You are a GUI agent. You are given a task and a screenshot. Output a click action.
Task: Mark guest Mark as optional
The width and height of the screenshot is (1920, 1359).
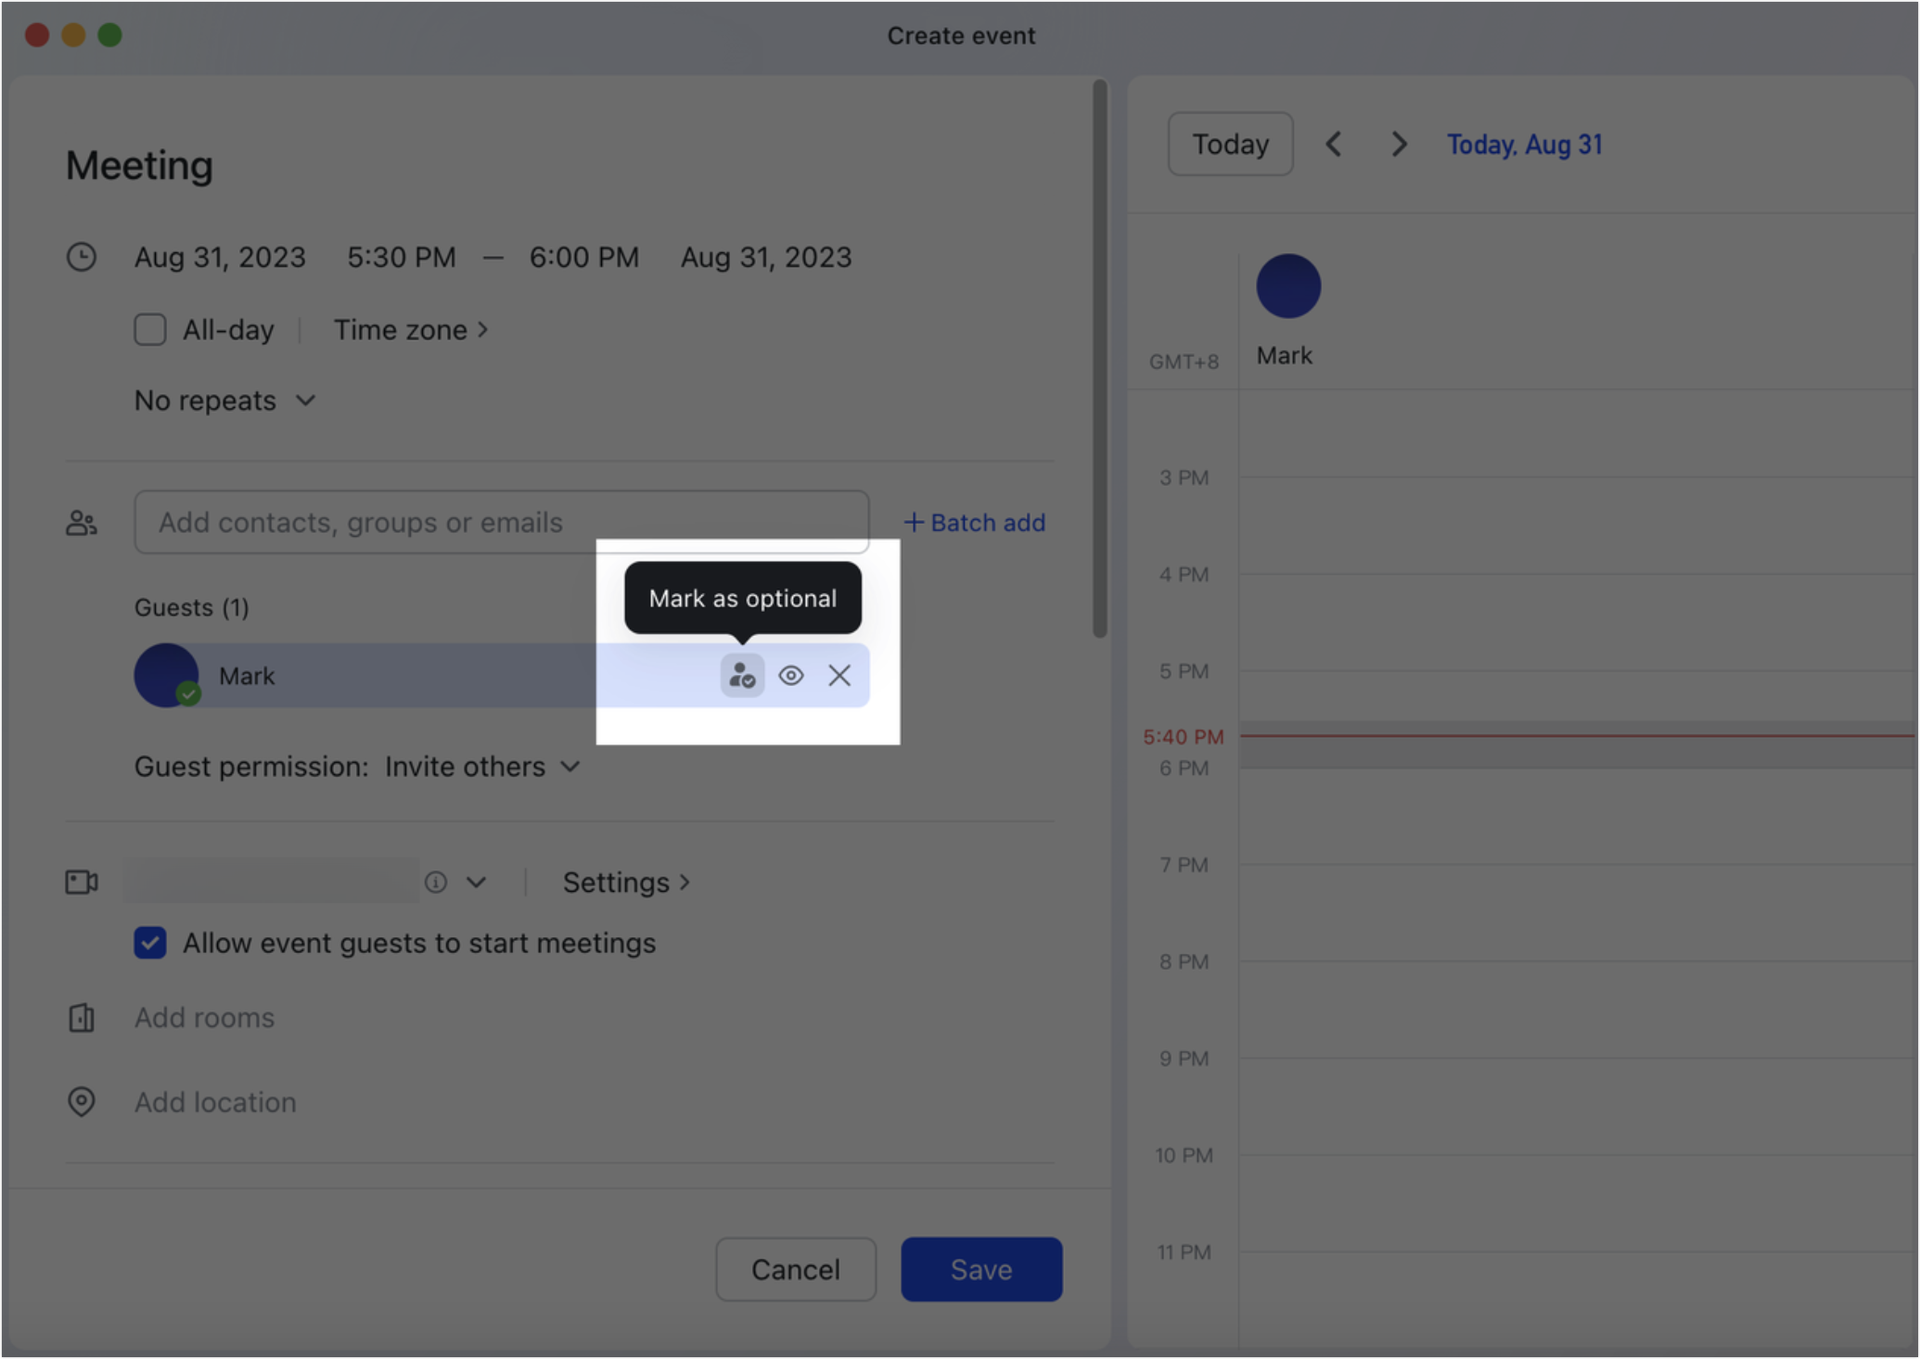pos(741,675)
